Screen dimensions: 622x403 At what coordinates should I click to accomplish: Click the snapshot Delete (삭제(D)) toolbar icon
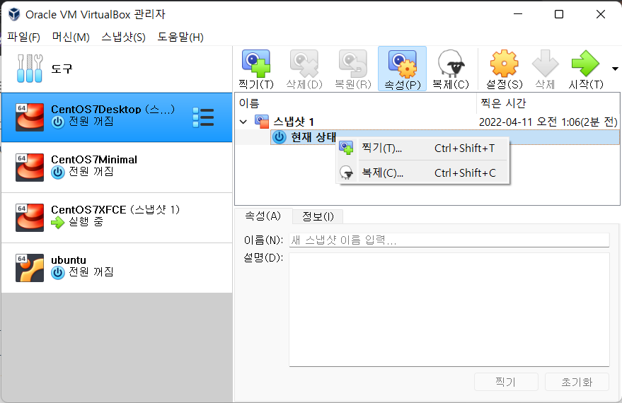[x=304, y=64]
